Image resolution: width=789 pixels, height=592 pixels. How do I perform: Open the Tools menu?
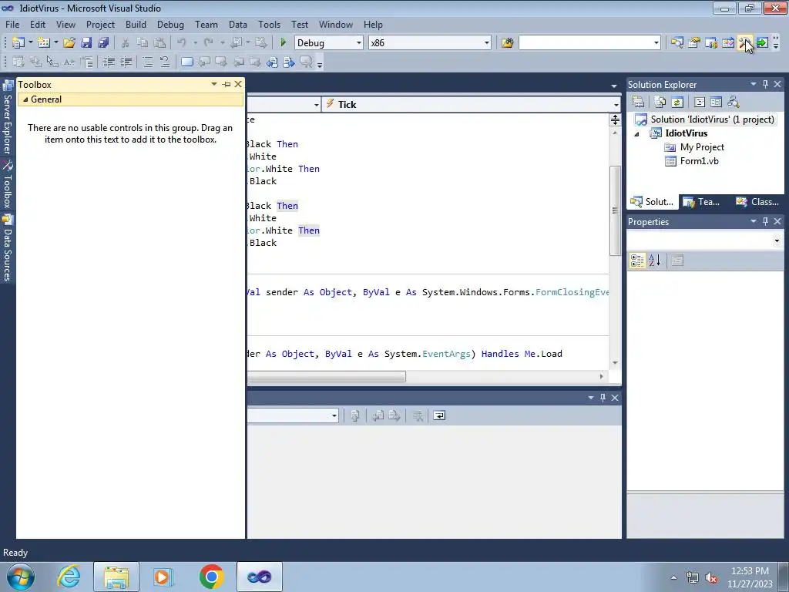pyautogui.click(x=269, y=24)
